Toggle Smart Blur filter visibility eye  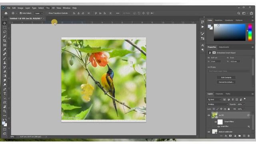219,126
